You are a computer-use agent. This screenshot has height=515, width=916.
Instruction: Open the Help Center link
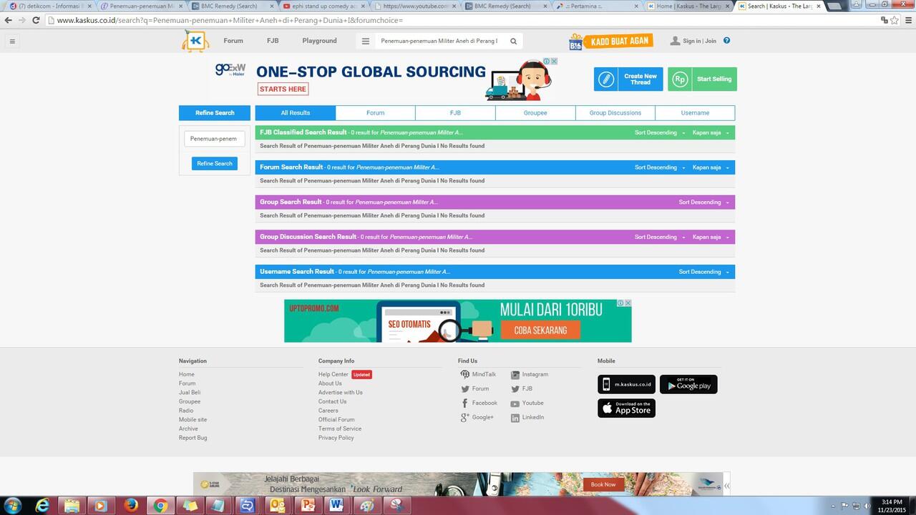[333, 374]
